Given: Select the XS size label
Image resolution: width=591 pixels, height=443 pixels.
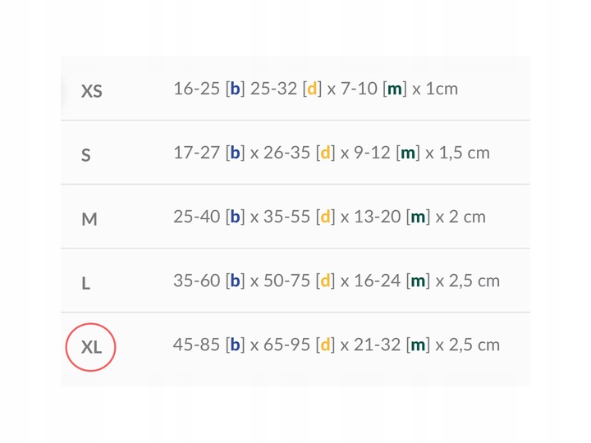Looking at the screenshot, I should pyautogui.click(x=91, y=91).
